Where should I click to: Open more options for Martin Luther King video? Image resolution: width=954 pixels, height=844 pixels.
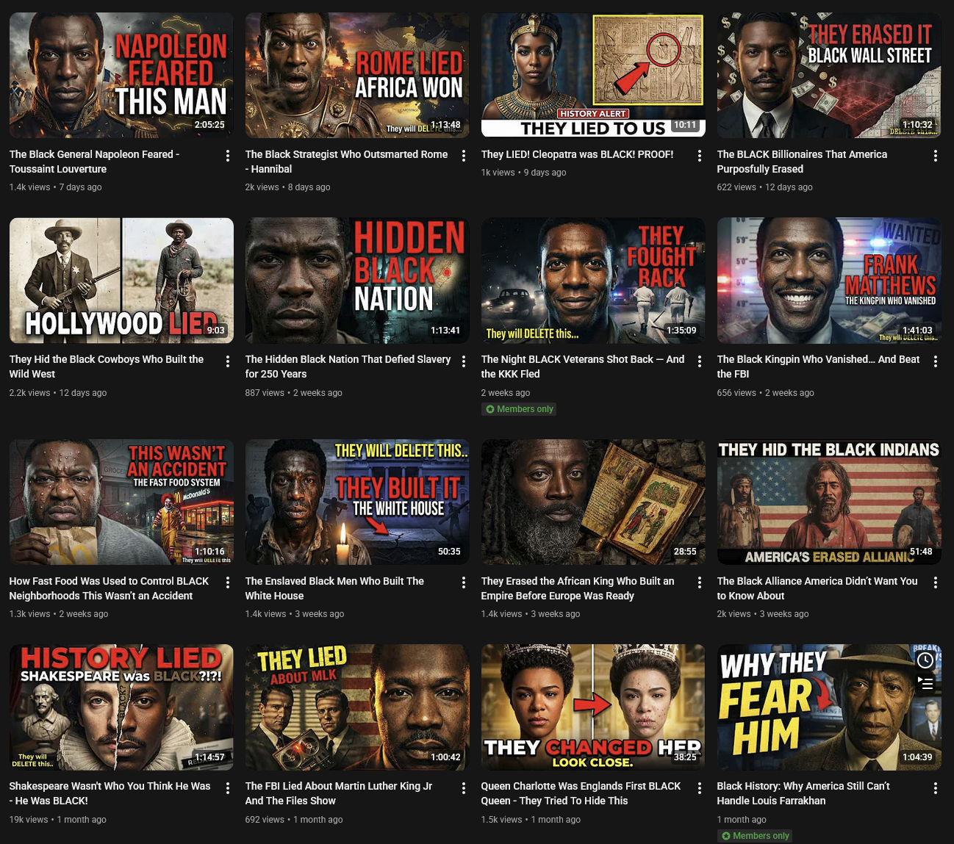tap(464, 788)
